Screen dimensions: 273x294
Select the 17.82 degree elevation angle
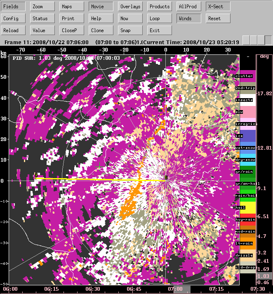(264, 94)
